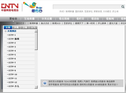Viewport: 126px width, 93px height.
Task: Open the 互动直播 navigation item
Action: coord(29,19)
